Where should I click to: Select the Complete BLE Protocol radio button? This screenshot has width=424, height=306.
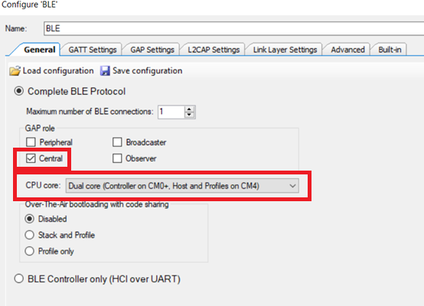(x=19, y=91)
